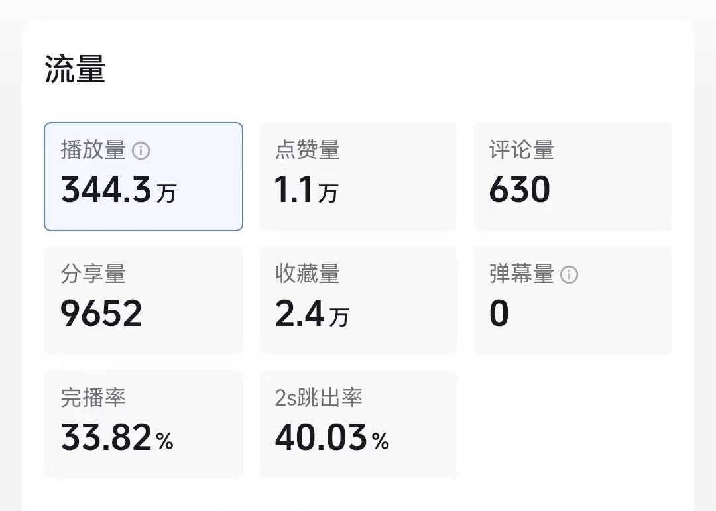Viewport: 716px width, 511px height.
Task: Click the info icon next to 播放量
Action: (x=141, y=150)
